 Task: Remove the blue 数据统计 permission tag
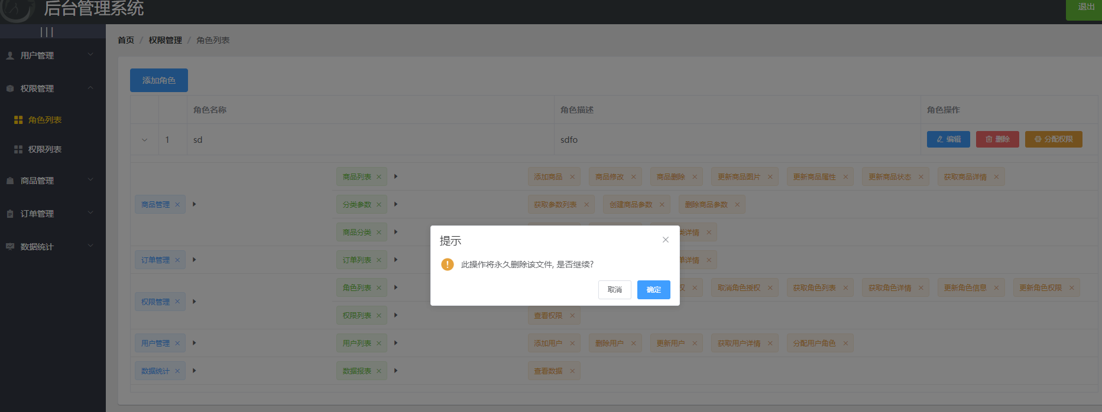[x=177, y=371]
